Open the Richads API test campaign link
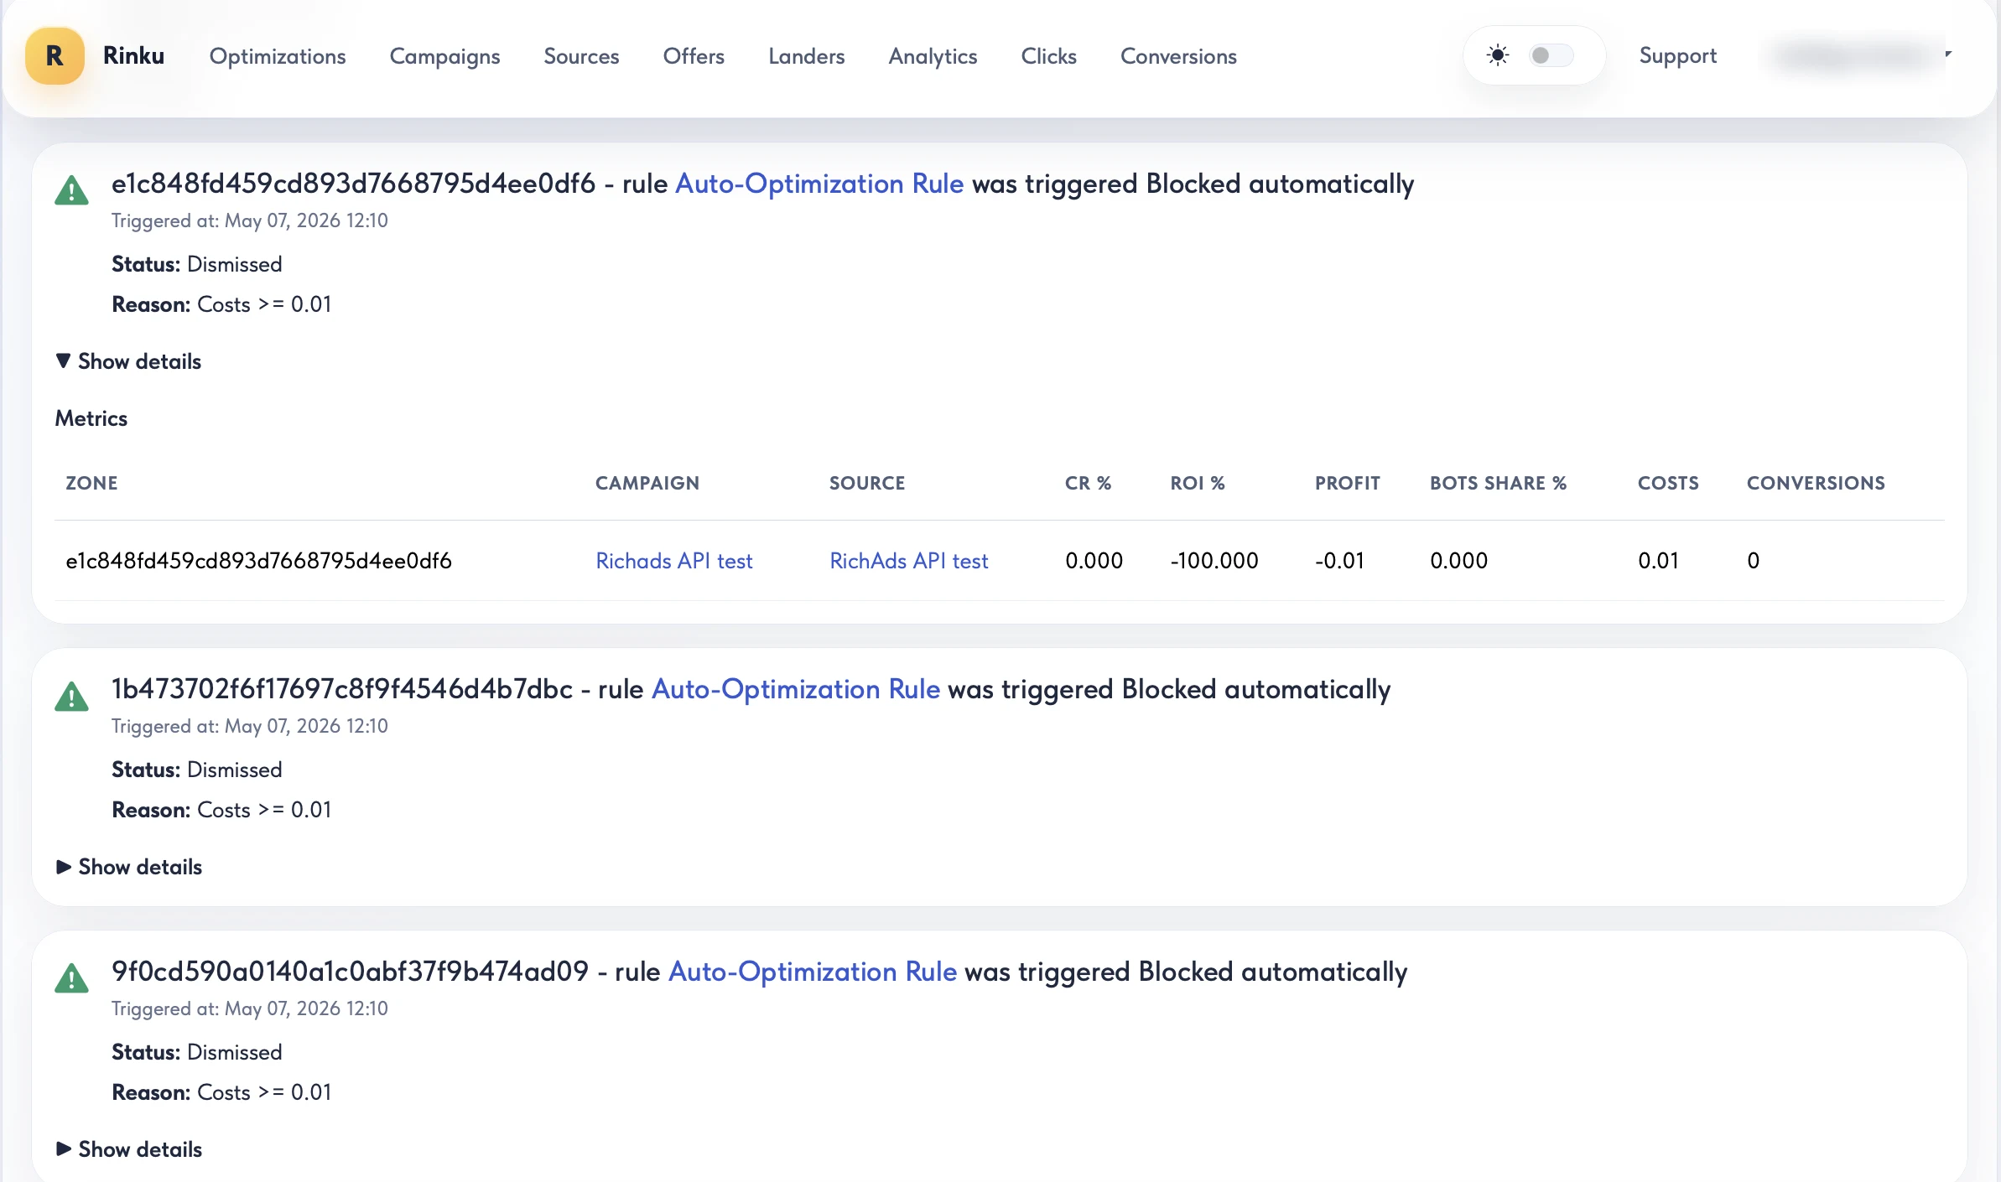 click(x=674, y=561)
